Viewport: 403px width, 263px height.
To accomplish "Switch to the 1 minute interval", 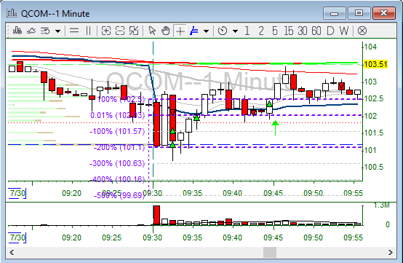I will [247, 31].
